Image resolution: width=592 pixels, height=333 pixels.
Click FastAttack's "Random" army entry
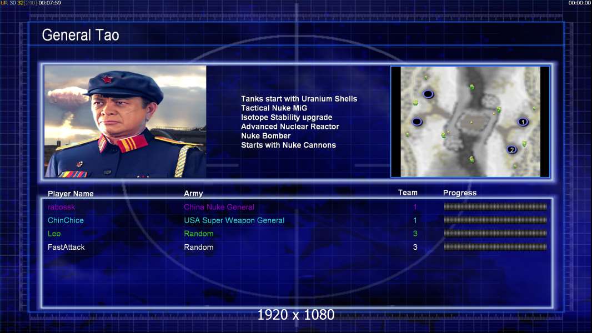click(x=199, y=247)
